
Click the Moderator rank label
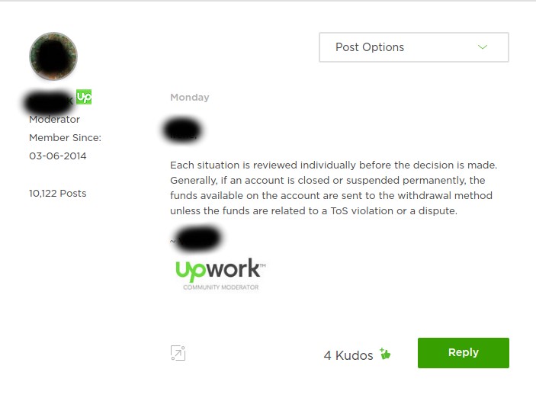[54, 120]
